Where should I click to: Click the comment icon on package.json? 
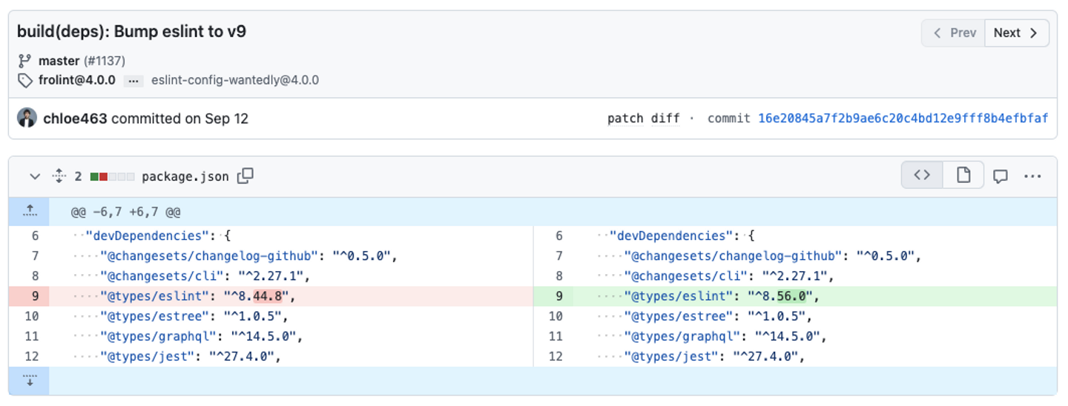click(1001, 176)
